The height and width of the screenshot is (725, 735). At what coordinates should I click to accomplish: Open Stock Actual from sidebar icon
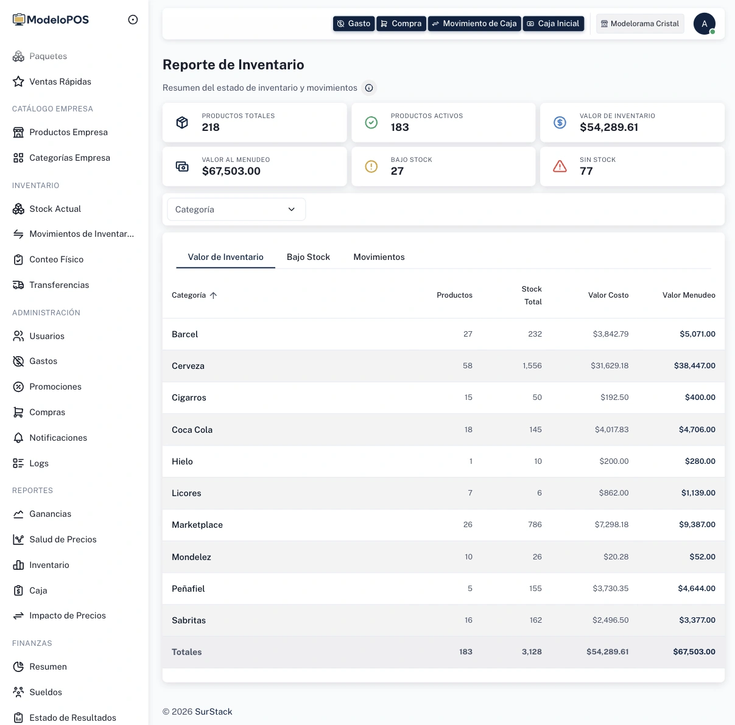click(18, 209)
